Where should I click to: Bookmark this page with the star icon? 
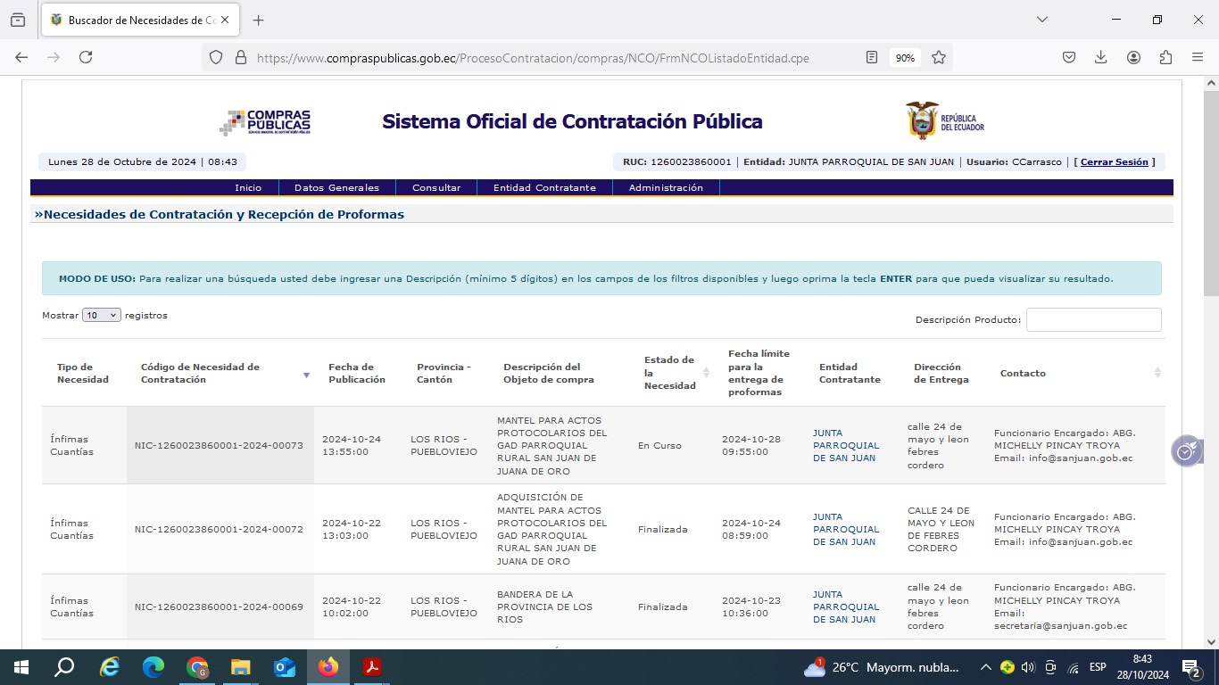point(939,57)
